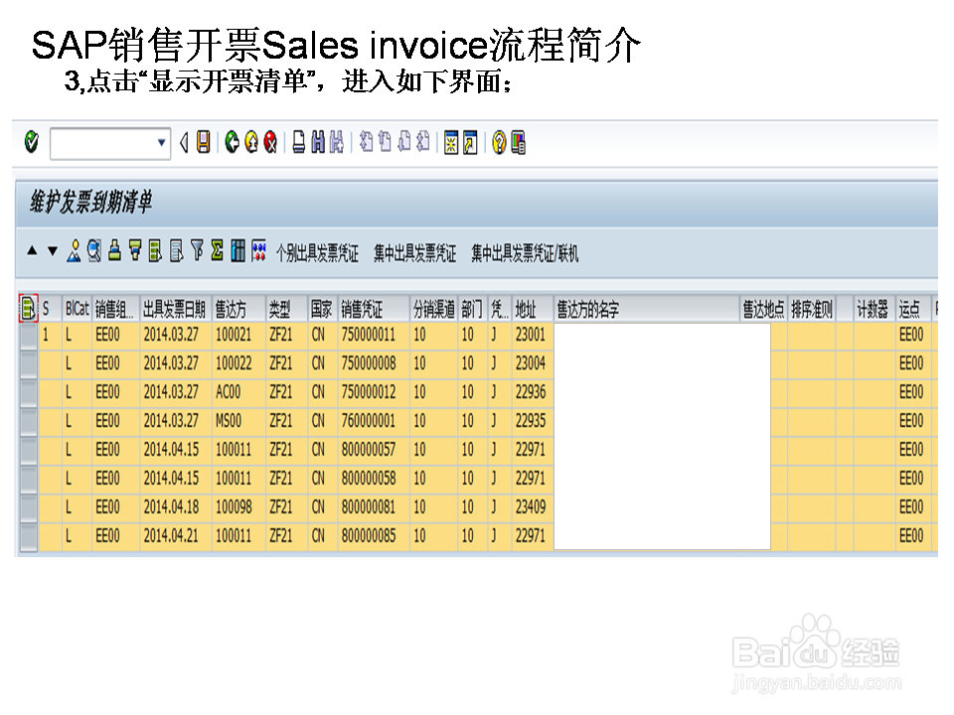Viewport: 954px width, 715px height.
Task: Click the magnifier Details icon
Action: pos(93,250)
